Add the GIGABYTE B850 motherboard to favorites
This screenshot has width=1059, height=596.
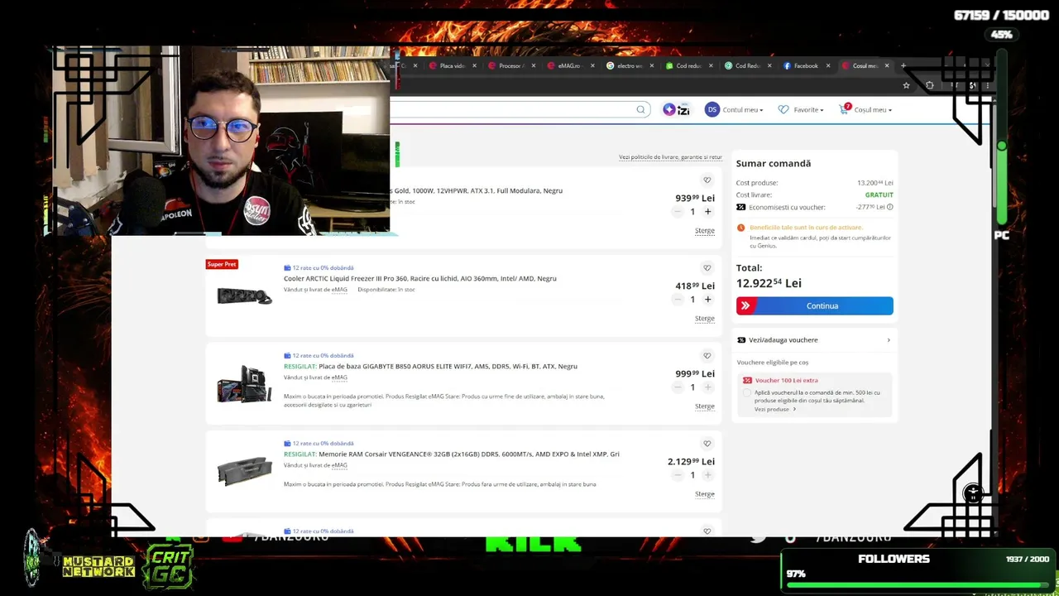[707, 355]
